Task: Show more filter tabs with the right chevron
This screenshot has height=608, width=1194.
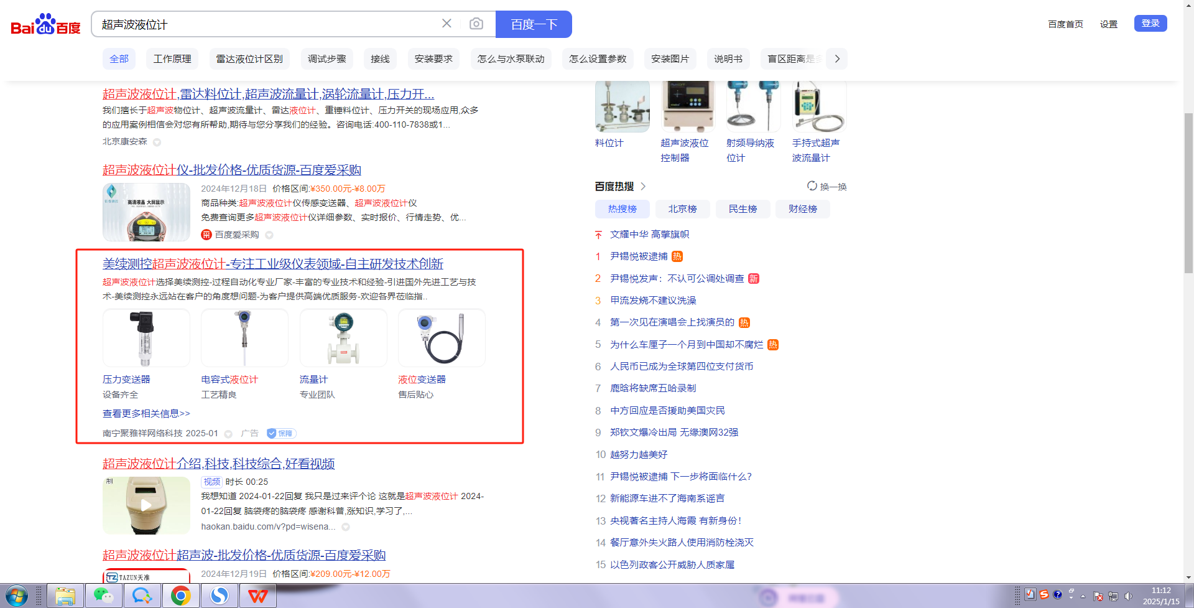Action: click(x=837, y=58)
